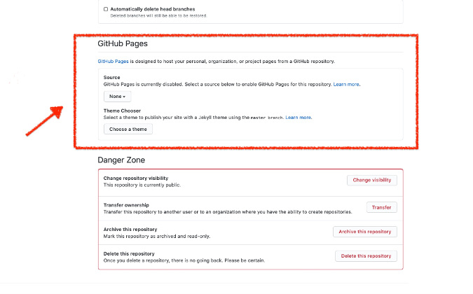Click the Choose a theme button
The image size is (473, 294).
click(x=128, y=129)
